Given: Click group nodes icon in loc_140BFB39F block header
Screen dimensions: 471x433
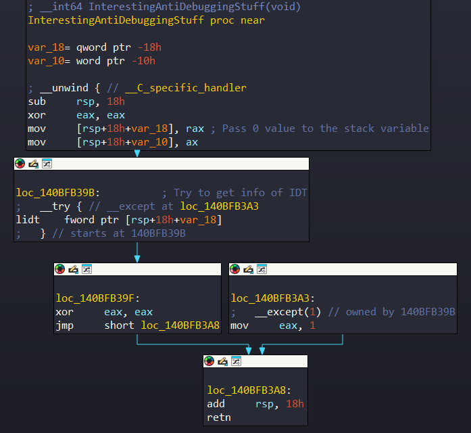Looking at the screenshot, I should 86,269.
